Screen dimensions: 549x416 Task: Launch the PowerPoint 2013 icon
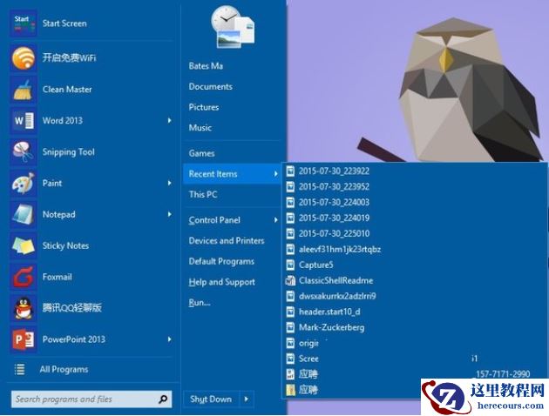[24, 339]
